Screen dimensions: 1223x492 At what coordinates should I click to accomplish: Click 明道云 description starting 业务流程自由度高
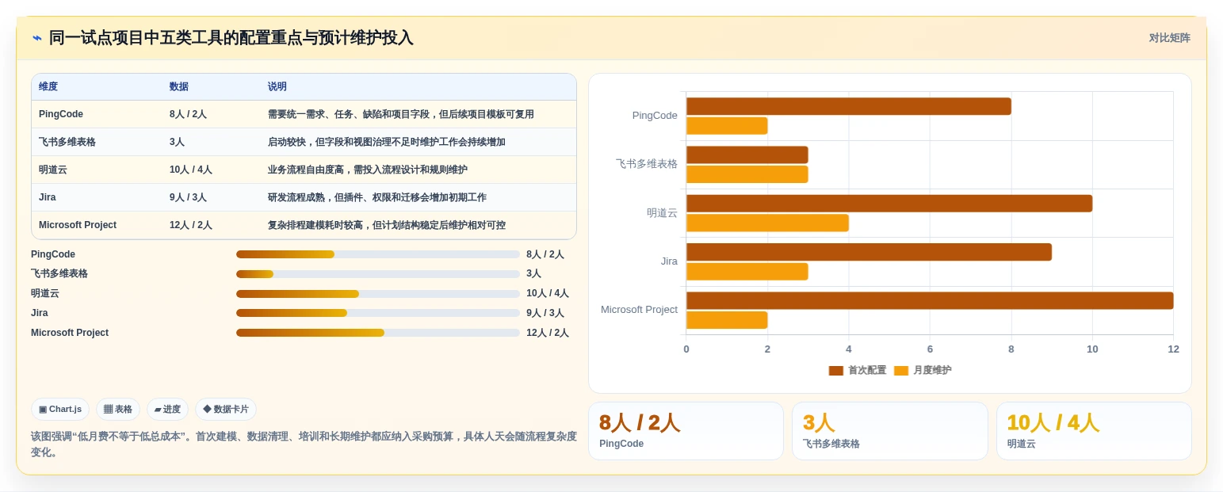tap(368, 170)
